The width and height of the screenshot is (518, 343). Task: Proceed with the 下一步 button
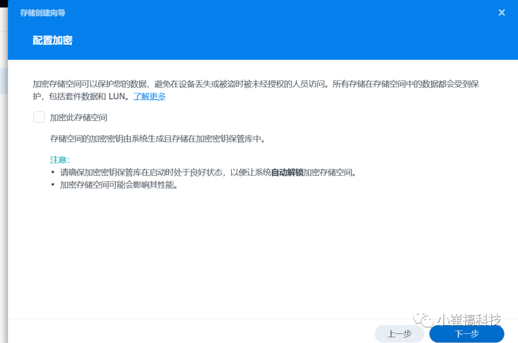[467, 334]
